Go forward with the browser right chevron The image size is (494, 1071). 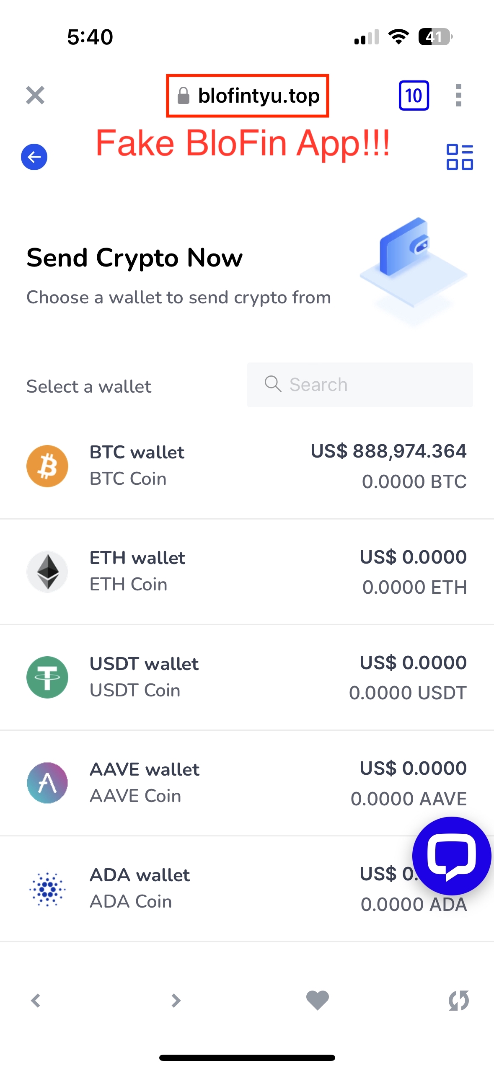pos(176,1001)
